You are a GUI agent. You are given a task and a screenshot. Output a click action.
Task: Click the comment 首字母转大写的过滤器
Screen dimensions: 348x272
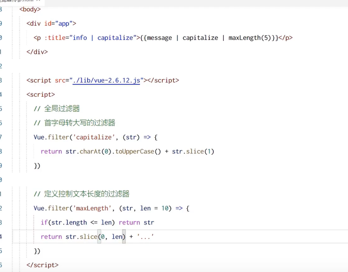coord(74,123)
